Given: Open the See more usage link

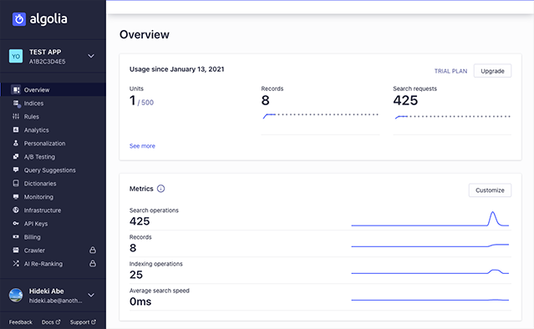Looking at the screenshot, I should (x=142, y=146).
